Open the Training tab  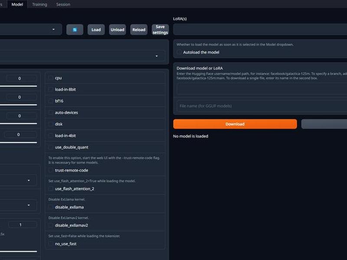(x=39, y=4)
